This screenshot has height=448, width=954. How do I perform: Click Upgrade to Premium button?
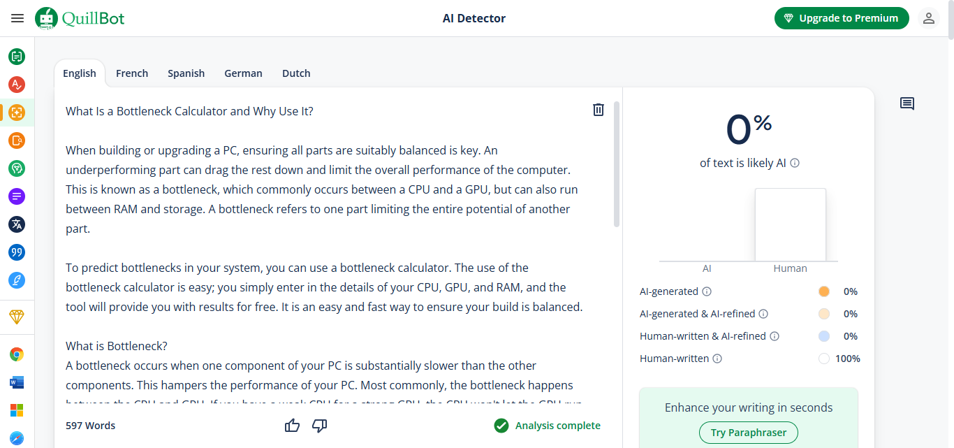pos(842,18)
